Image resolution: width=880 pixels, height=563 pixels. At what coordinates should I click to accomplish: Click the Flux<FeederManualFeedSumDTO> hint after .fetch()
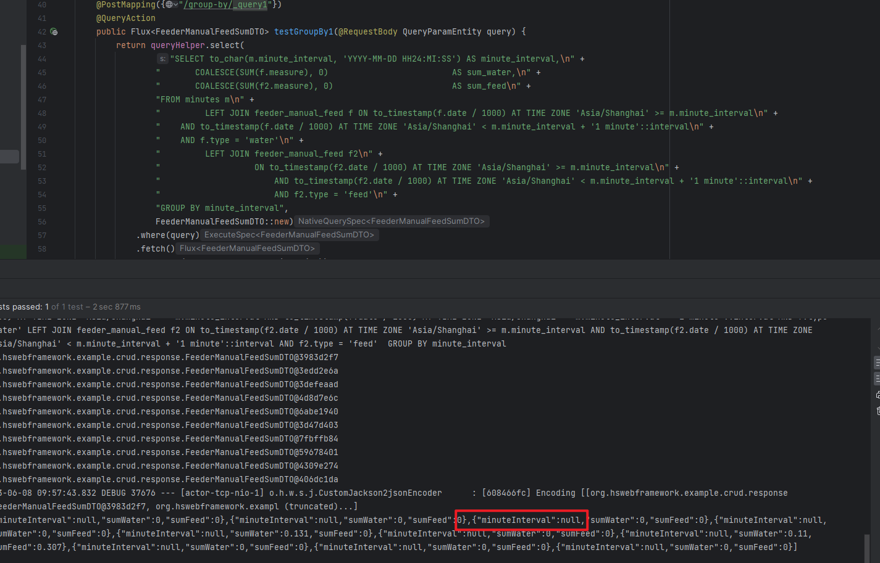[x=248, y=248]
